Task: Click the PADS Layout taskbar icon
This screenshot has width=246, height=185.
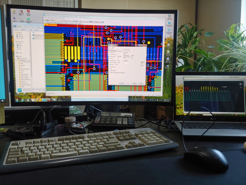Action: pyautogui.click(x=44, y=100)
